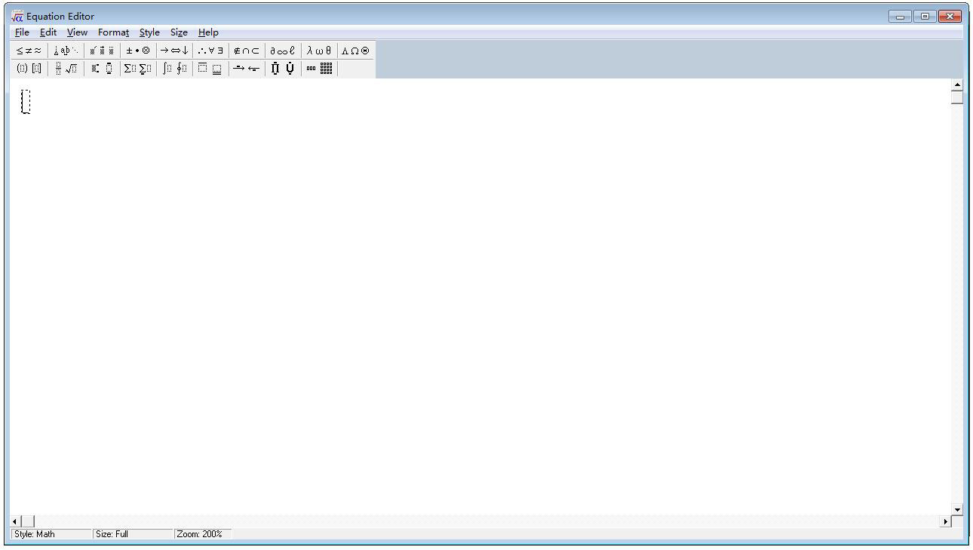Open the Size menu
The image size is (973, 550).
tap(179, 32)
